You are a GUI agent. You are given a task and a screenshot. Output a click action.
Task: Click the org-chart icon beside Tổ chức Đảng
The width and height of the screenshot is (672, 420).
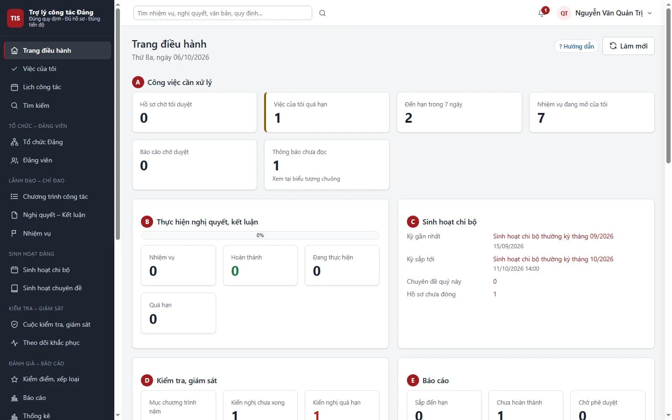[x=14, y=142]
